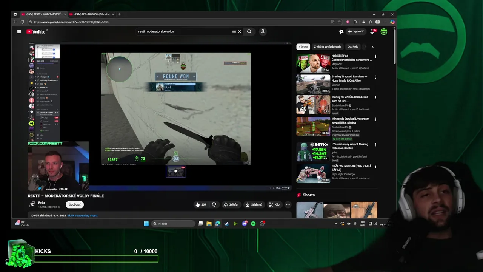Open the Edge Copilot sidebar icon
Image resolution: width=483 pixels, height=272 pixels.
pyautogui.click(x=392, y=22)
